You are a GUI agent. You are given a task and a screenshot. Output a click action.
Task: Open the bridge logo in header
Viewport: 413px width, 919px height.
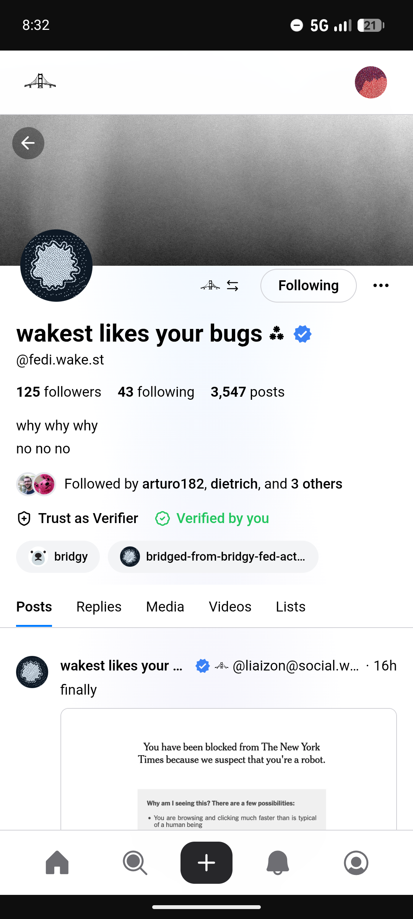tap(40, 82)
